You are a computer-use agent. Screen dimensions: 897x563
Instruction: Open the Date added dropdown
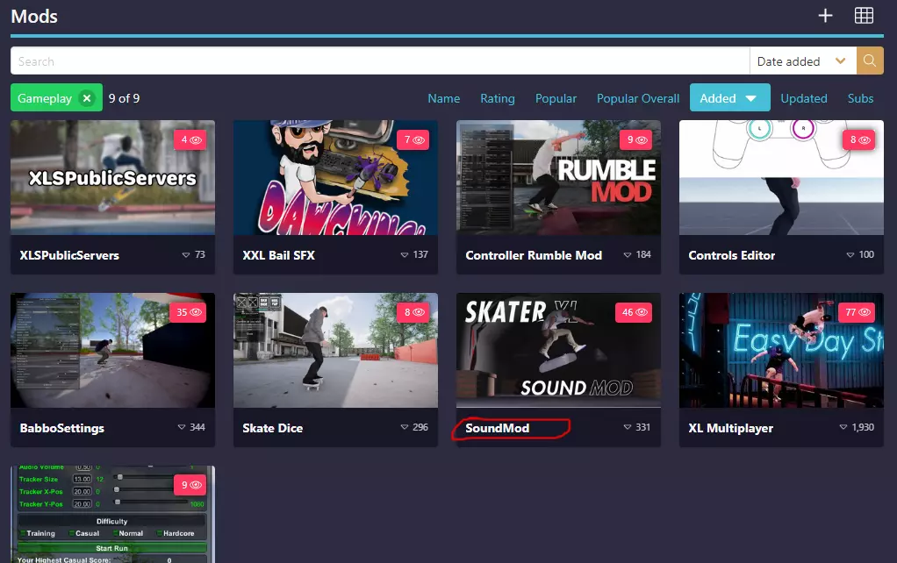point(802,61)
